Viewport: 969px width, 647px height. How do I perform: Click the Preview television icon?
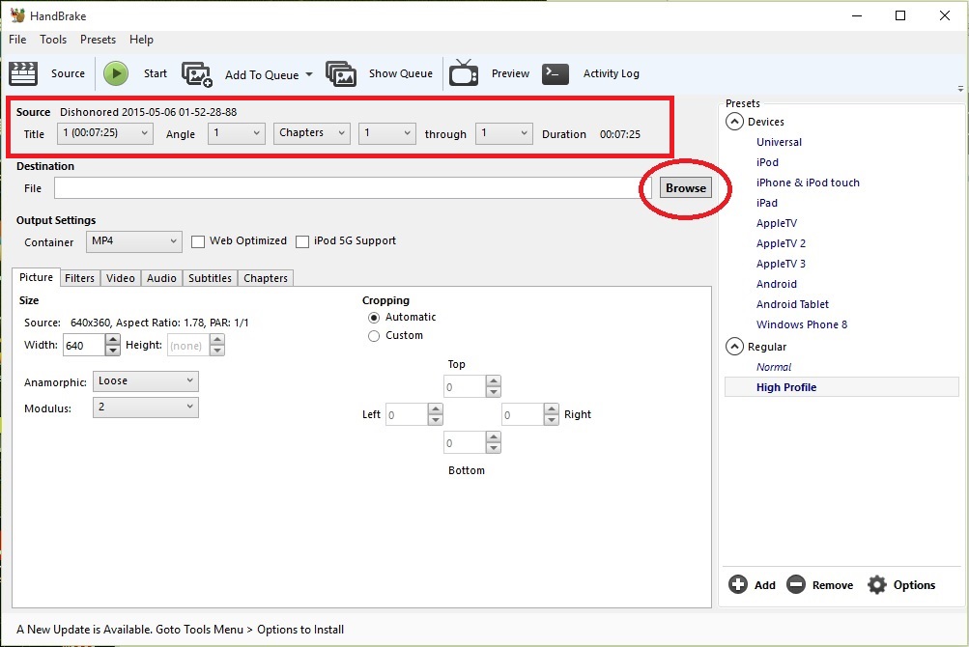click(464, 73)
